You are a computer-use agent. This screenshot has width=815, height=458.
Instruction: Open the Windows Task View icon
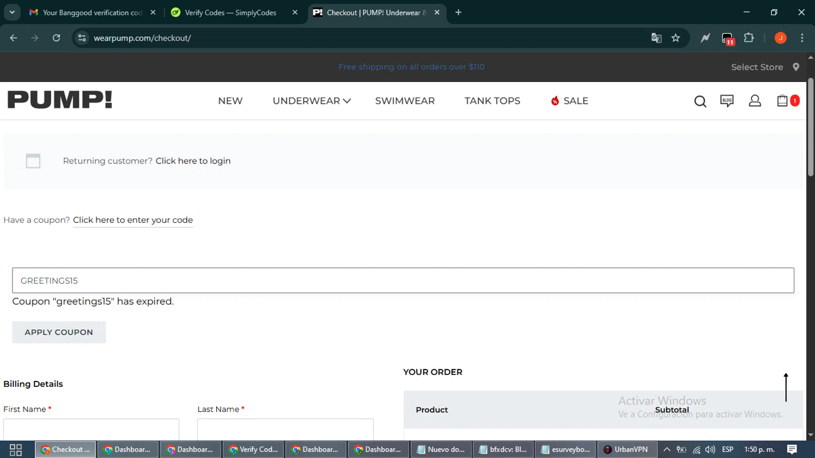[x=16, y=450]
